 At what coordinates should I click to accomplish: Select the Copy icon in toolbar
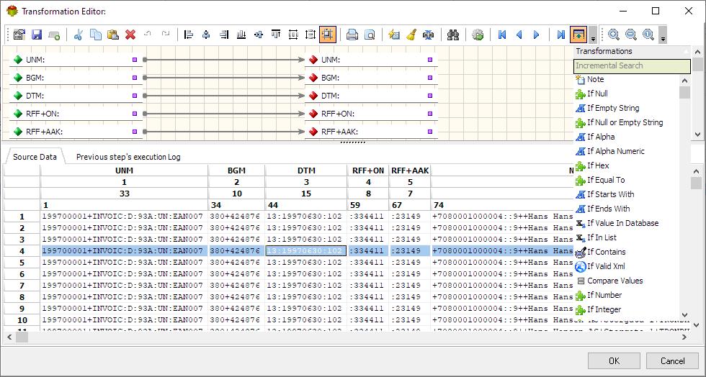coord(95,35)
